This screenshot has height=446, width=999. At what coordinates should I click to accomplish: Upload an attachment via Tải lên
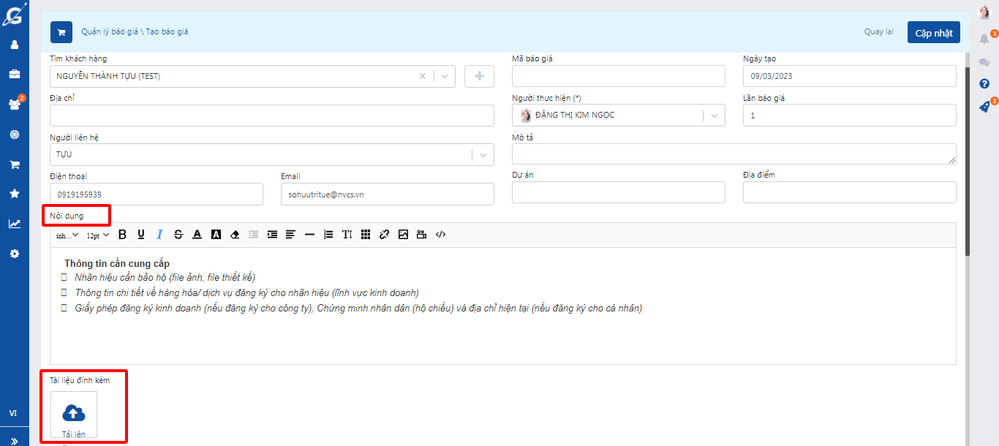tap(73, 415)
